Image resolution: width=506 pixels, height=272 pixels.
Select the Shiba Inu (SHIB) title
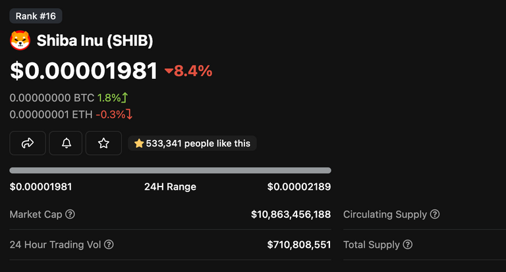95,41
